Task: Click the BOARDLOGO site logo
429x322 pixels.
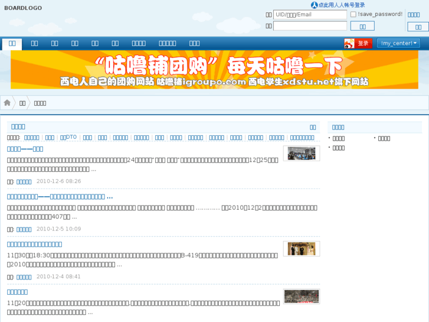Action: tap(23, 8)
